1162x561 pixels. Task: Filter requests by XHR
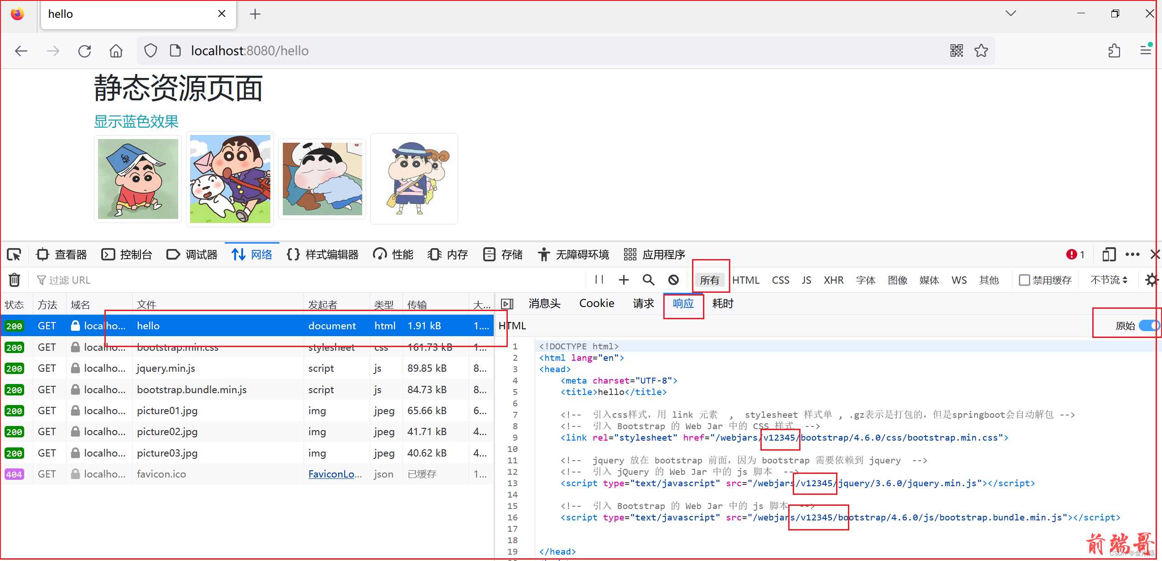(833, 280)
